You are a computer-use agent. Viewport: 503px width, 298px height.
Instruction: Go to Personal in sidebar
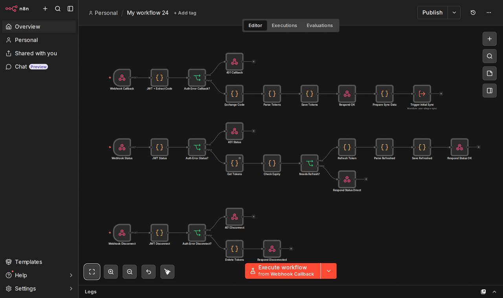39,40
